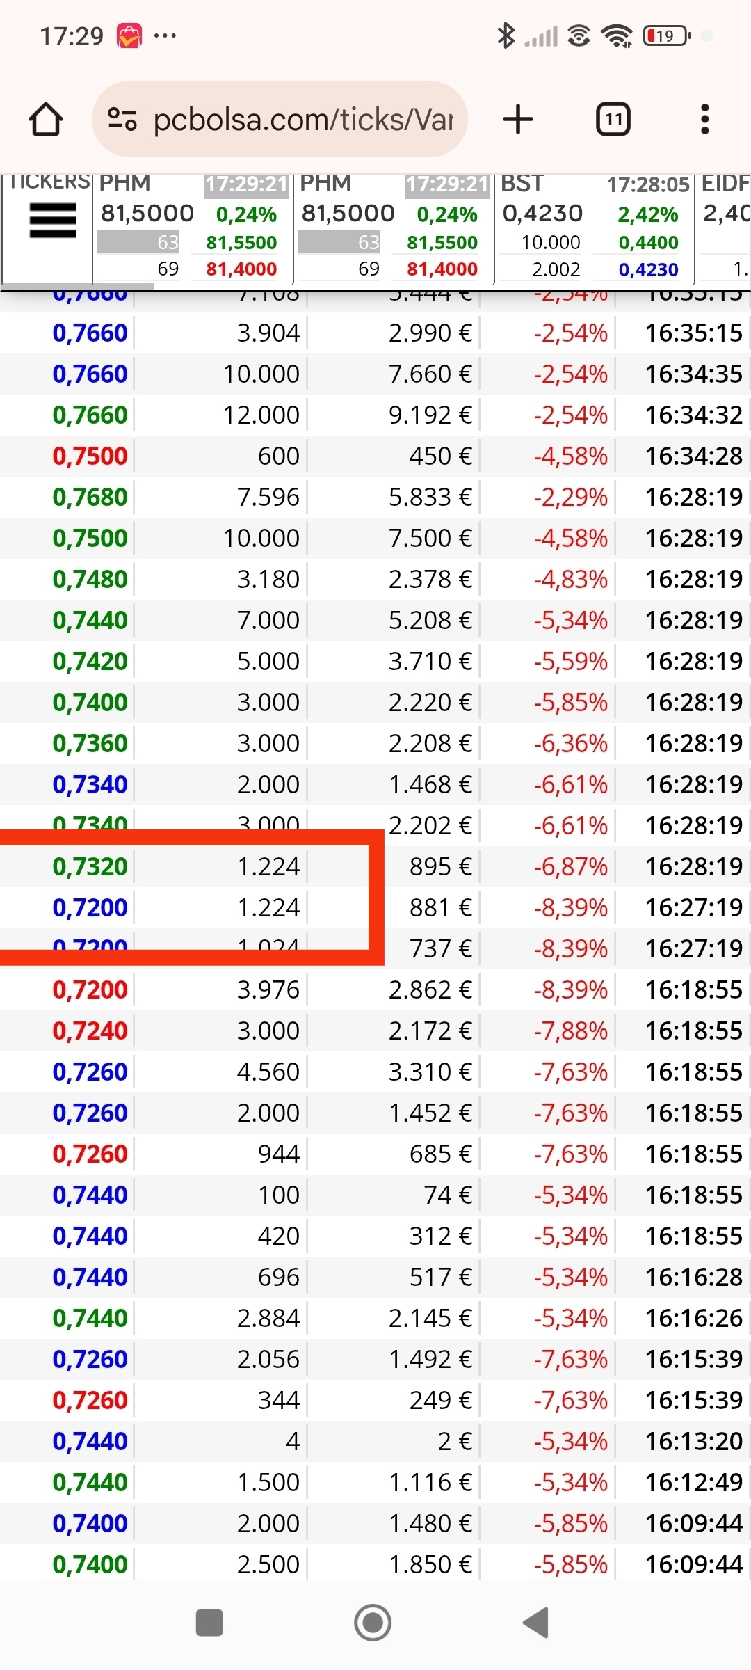Tap red price 0,7500 at 16:34:28

[90, 456]
